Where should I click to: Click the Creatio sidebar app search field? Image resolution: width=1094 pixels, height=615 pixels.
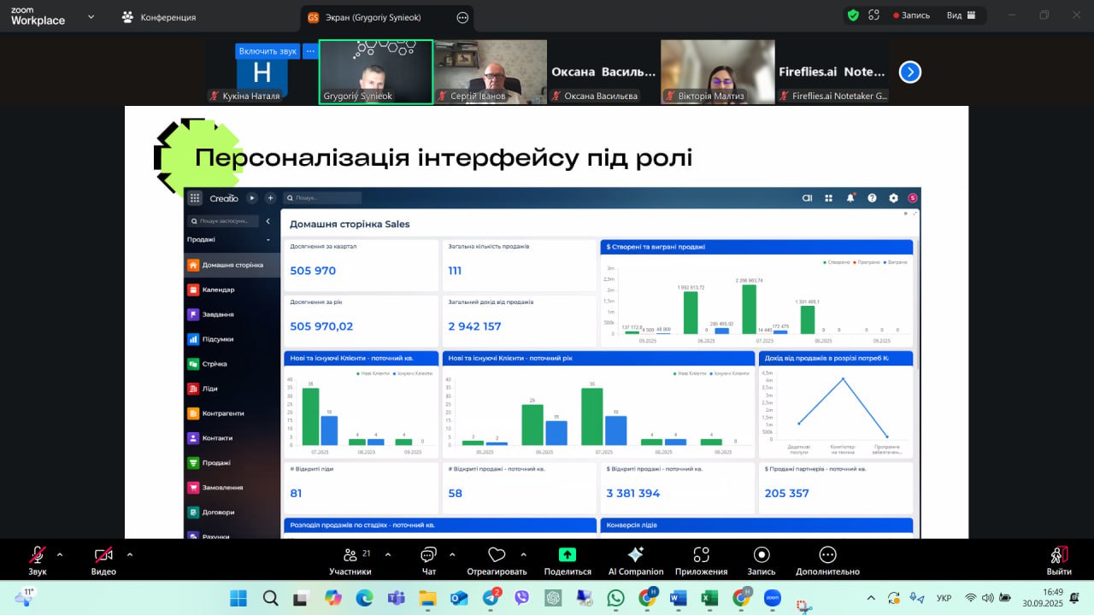[224, 220]
